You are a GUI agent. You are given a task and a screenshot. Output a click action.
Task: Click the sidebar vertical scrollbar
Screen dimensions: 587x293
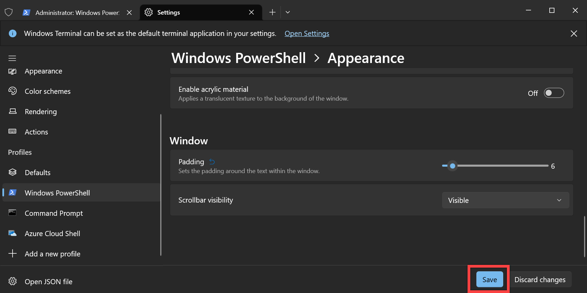click(x=161, y=185)
